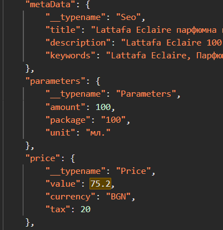Place cursor on the amount value 100
This screenshot has width=223, height=230.
click(103, 107)
